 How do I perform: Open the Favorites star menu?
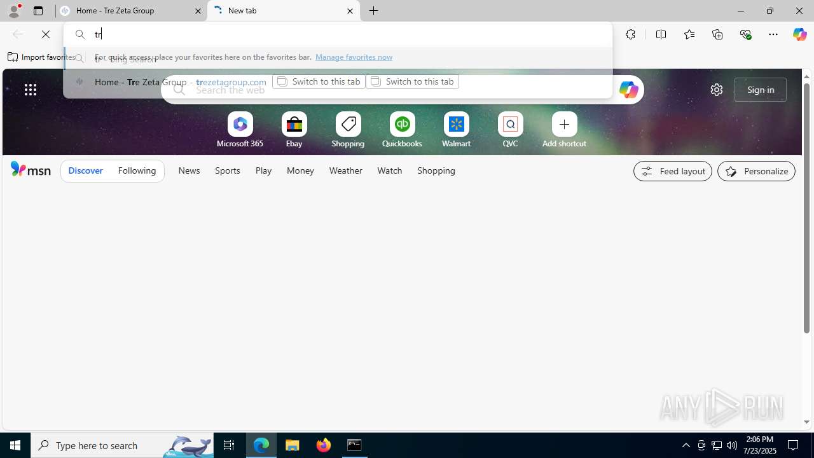tap(689, 34)
